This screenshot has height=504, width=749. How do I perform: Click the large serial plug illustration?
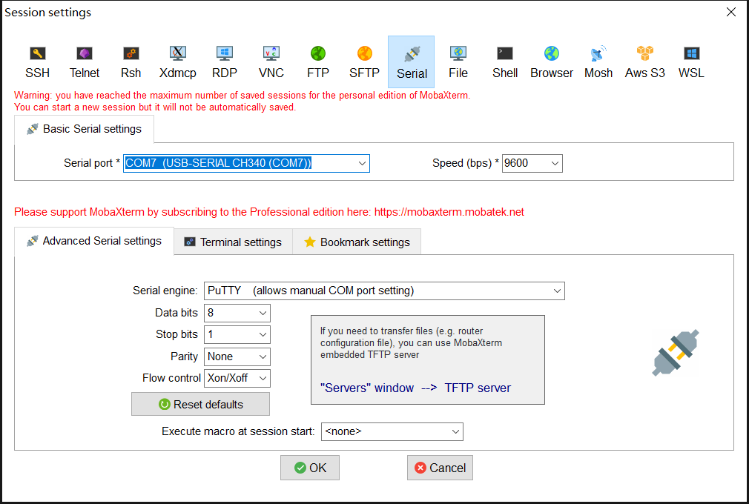pos(676,353)
